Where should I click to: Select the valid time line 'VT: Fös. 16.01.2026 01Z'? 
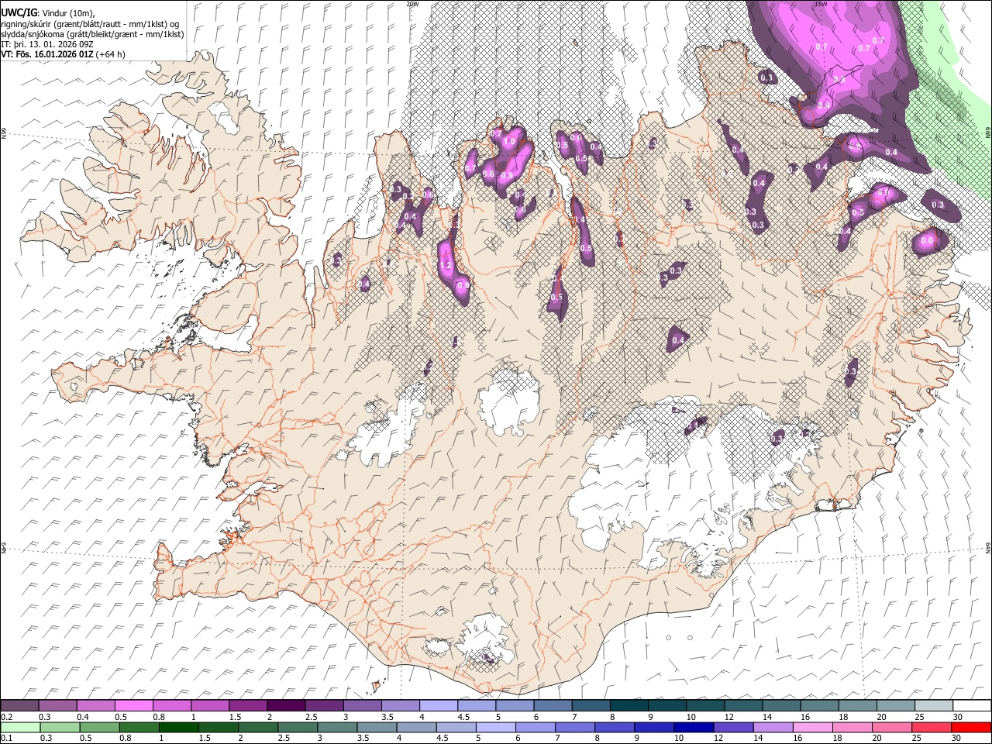(x=47, y=54)
